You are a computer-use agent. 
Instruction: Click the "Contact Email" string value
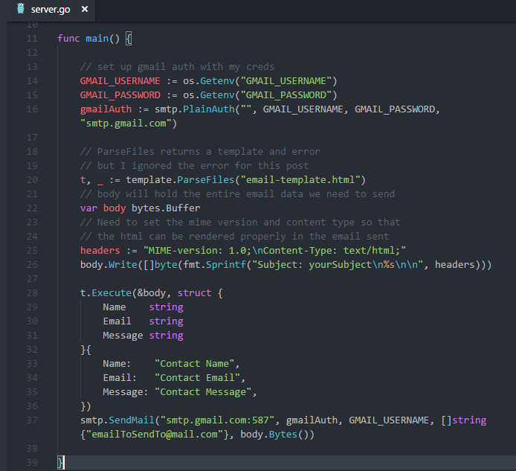(199, 378)
